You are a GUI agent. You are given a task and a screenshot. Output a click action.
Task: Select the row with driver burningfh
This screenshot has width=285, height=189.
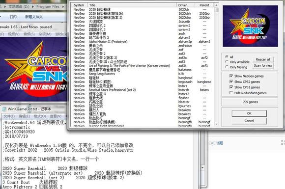click(142, 122)
